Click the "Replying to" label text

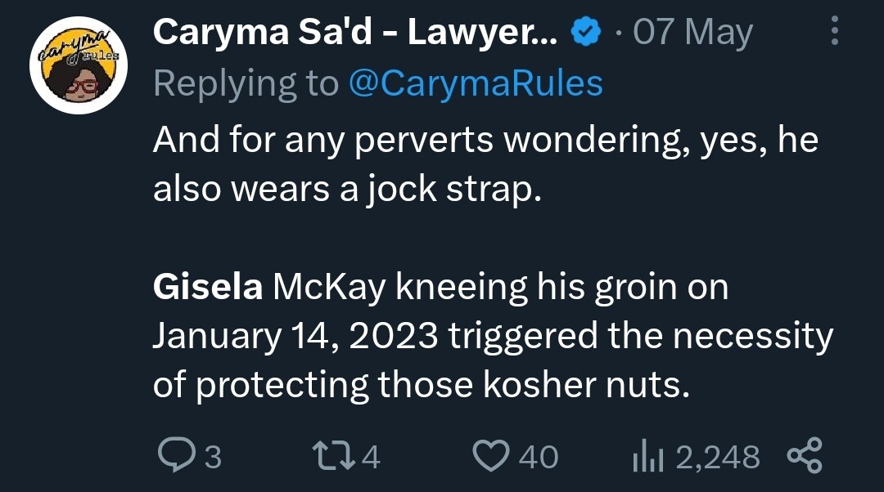click(x=246, y=83)
